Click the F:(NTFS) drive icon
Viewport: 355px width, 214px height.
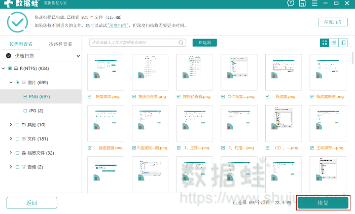[16, 68]
